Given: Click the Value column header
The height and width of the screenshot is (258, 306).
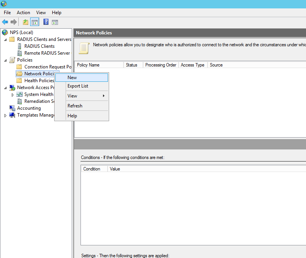Looking at the screenshot, I should tap(207, 169).
